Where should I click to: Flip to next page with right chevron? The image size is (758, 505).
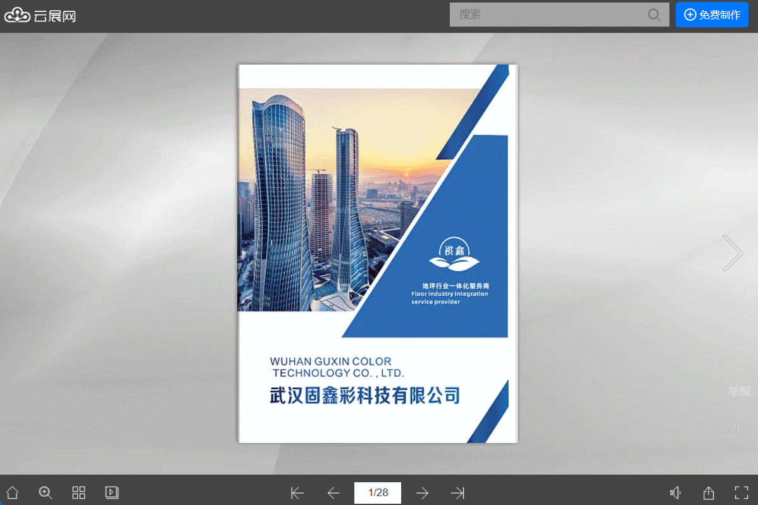pyautogui.click(x=733, y=253)
